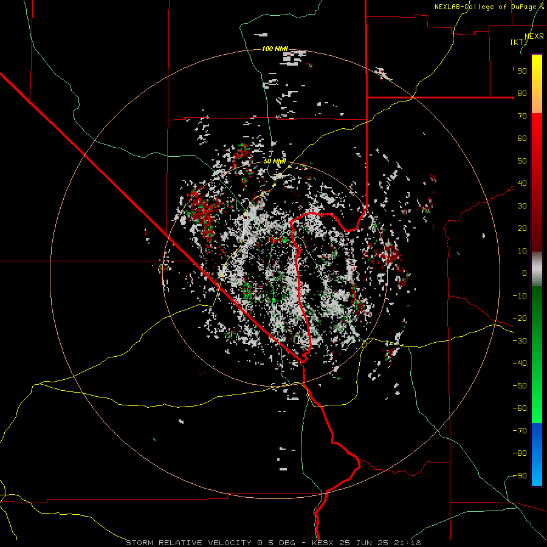This screenshot has width=547, height=547.
Task: Click the -10 value on the velocity scale
Action: tap(520, 296)
